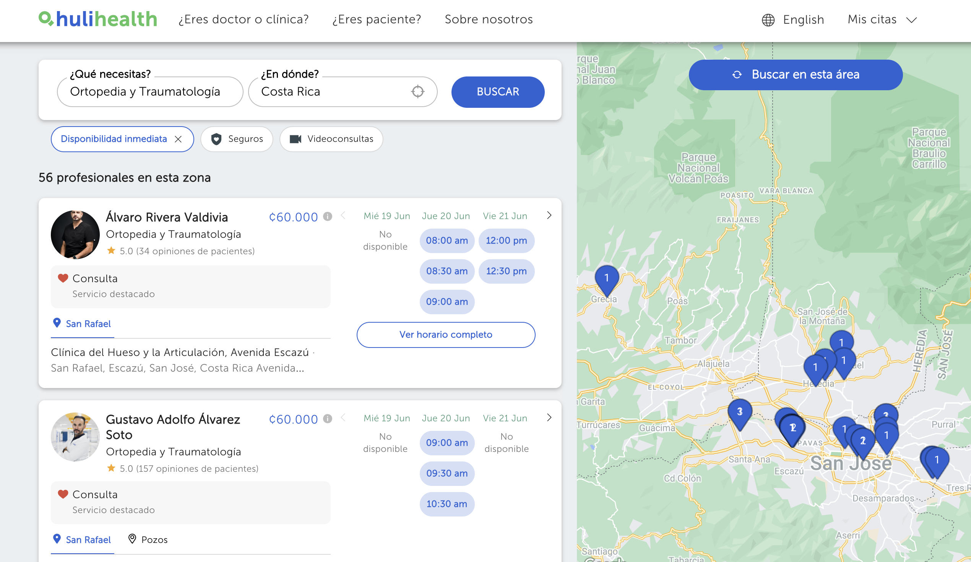
Task: Click map pin showing 3 professionals
Action: tap(739, 413)
